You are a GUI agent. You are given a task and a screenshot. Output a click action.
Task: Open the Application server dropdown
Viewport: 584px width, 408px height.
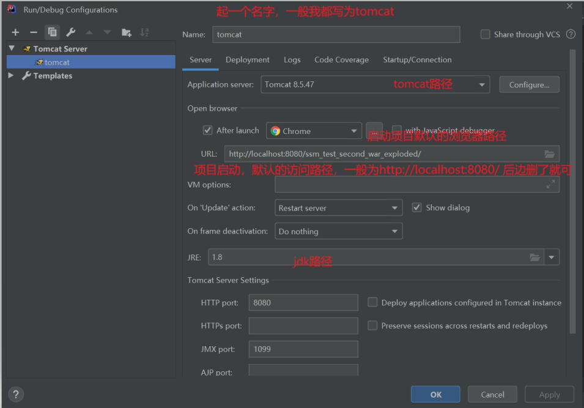(x=482, y=84)
